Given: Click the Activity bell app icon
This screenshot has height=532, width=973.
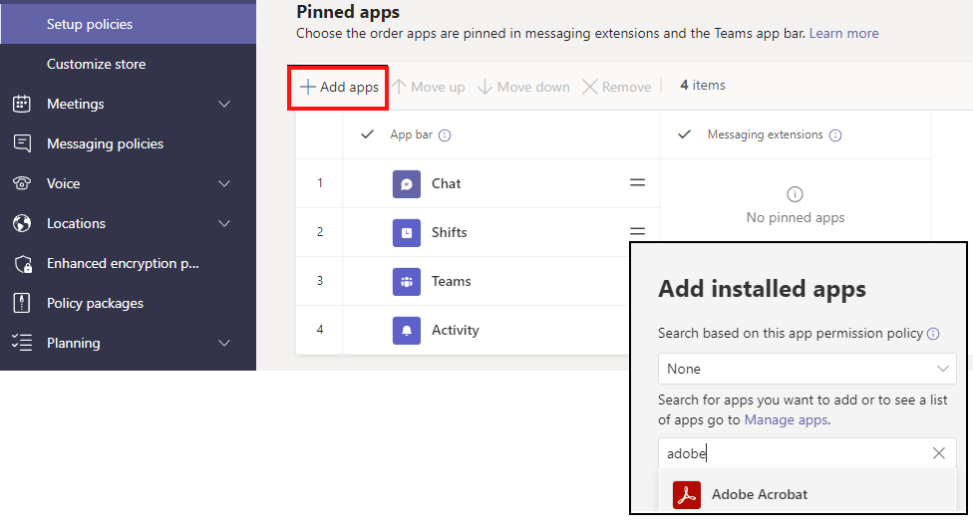Looking at the screenshot, I should 407,331.
